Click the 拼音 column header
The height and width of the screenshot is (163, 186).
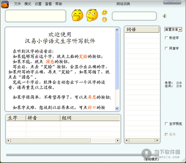[x=43, y=118]
